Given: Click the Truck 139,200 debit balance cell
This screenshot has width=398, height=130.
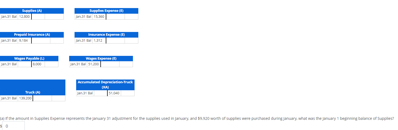Looking at the screenshot, I should coord(25,98).
